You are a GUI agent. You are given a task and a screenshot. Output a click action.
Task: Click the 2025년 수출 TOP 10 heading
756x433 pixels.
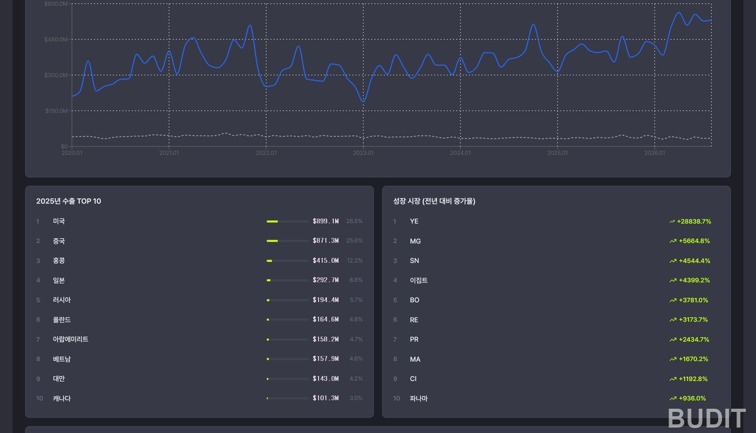click(69, 201)
